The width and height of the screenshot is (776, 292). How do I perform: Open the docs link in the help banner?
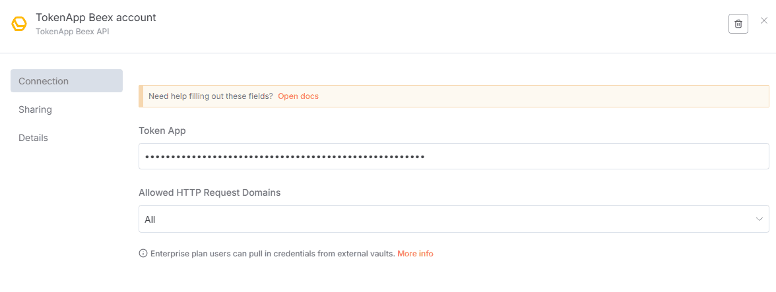pyautogui.click(x=298, y=96)
